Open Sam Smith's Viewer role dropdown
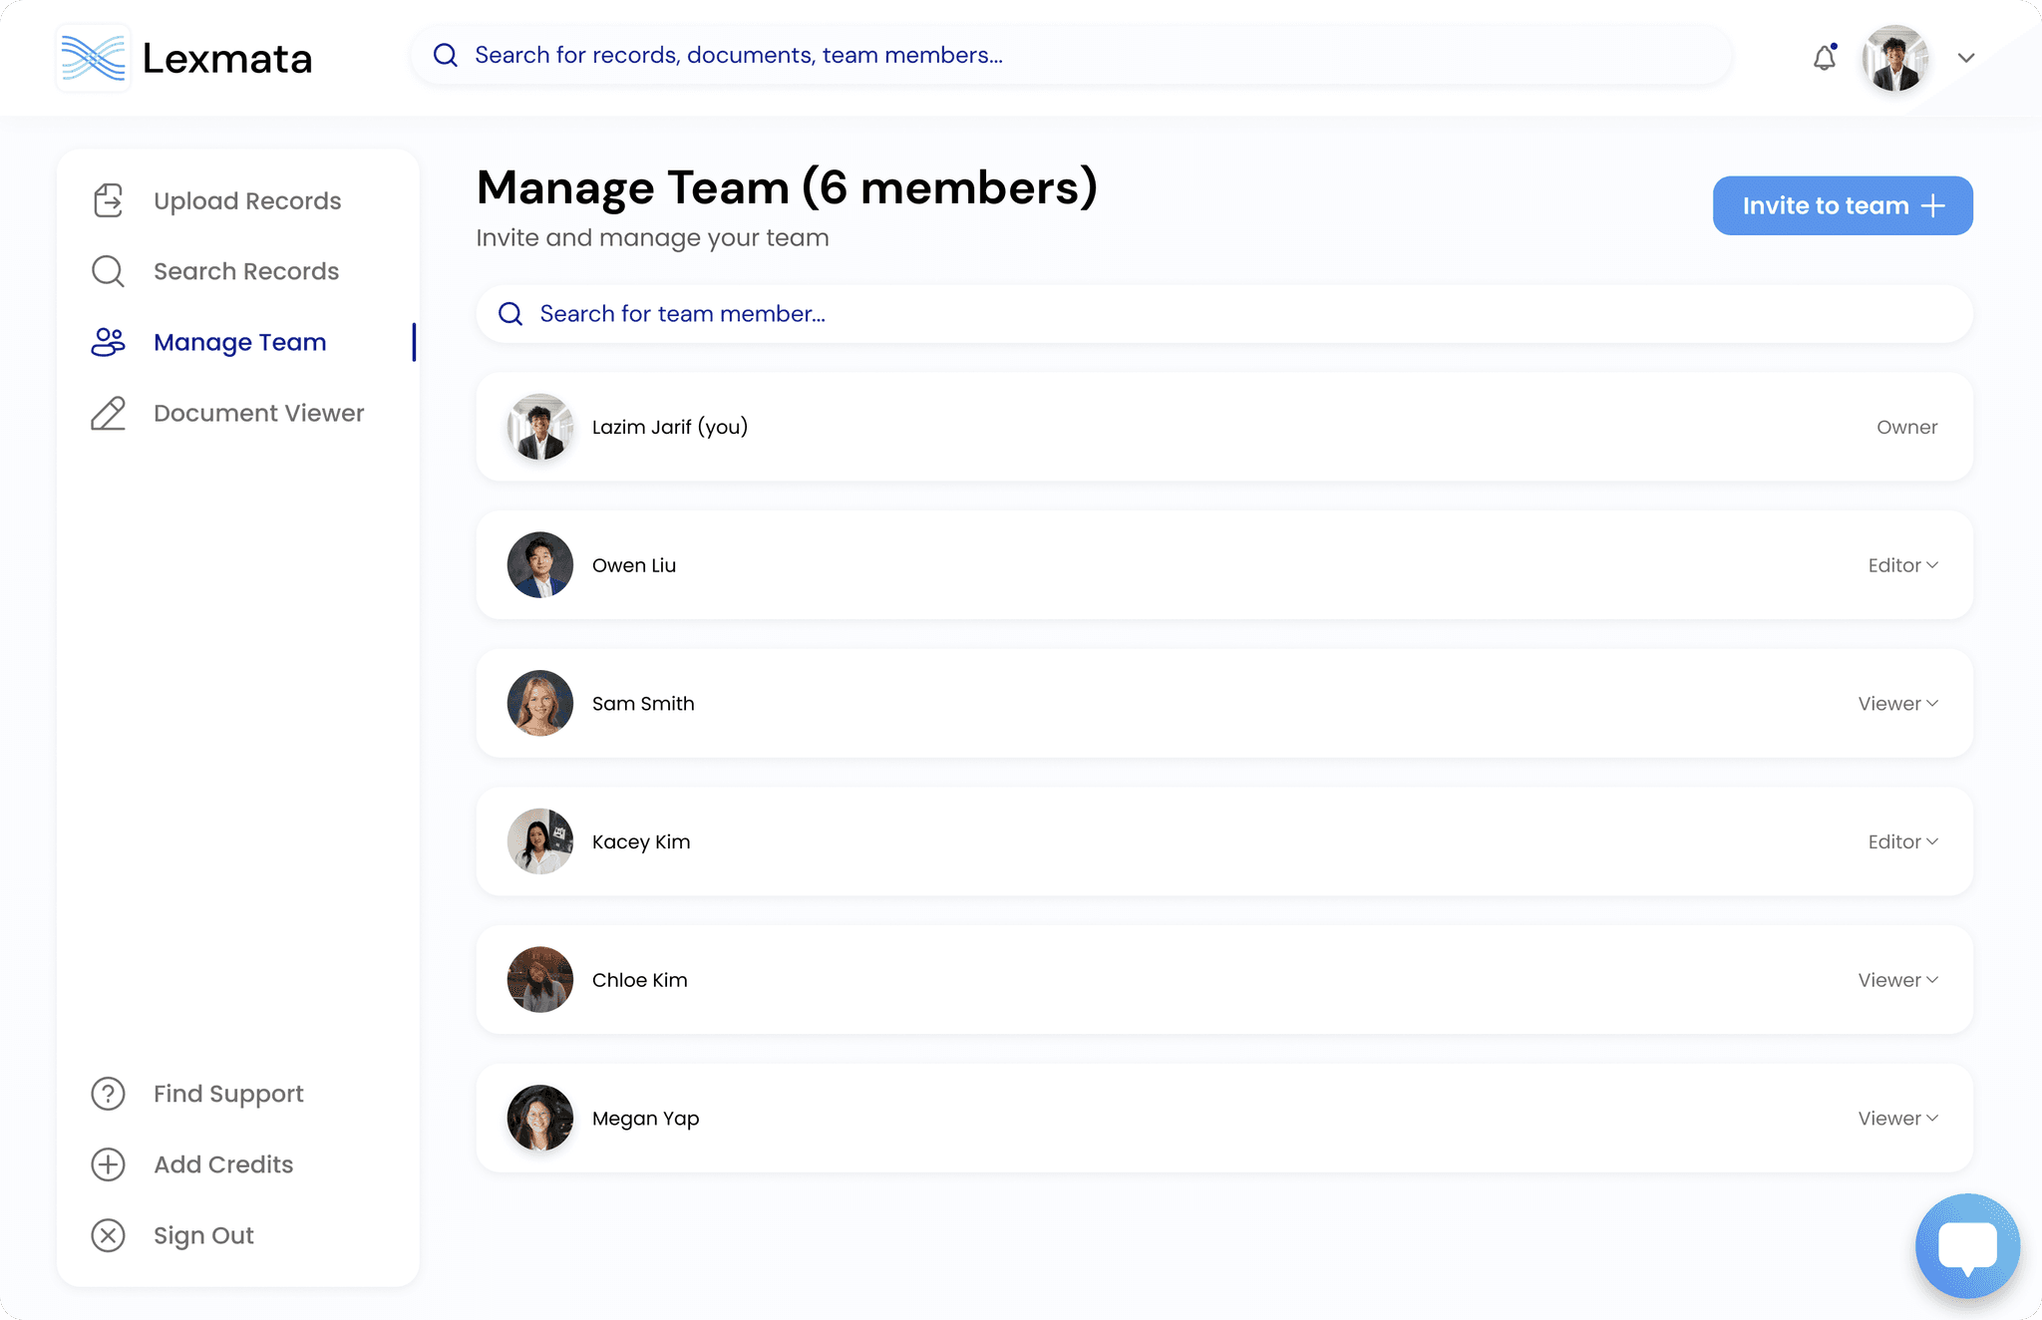 pyautogui.click(x=1897, y=704)
